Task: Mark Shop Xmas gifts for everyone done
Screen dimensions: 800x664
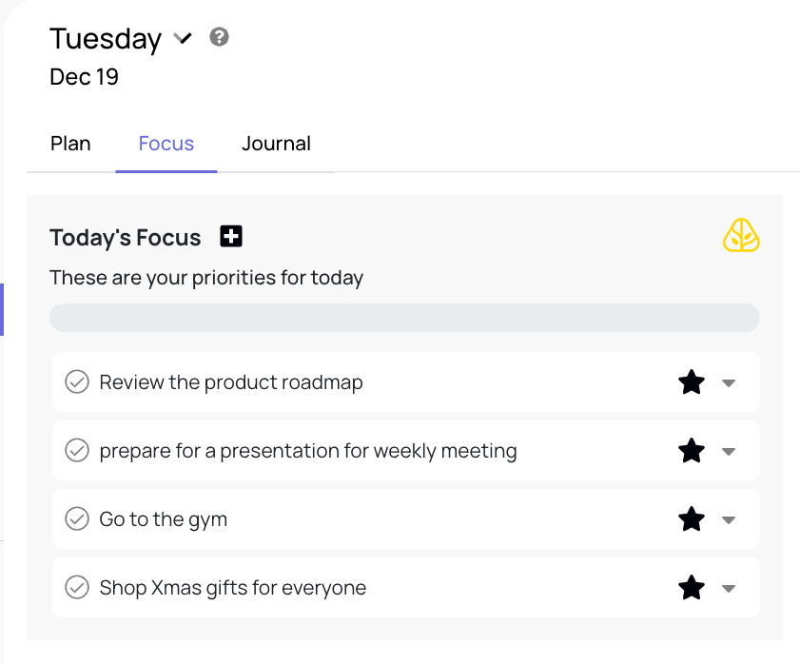Action: (x=76, y=588)
